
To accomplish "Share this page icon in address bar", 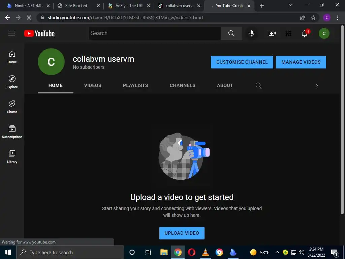I will click(x=303, y=18).
